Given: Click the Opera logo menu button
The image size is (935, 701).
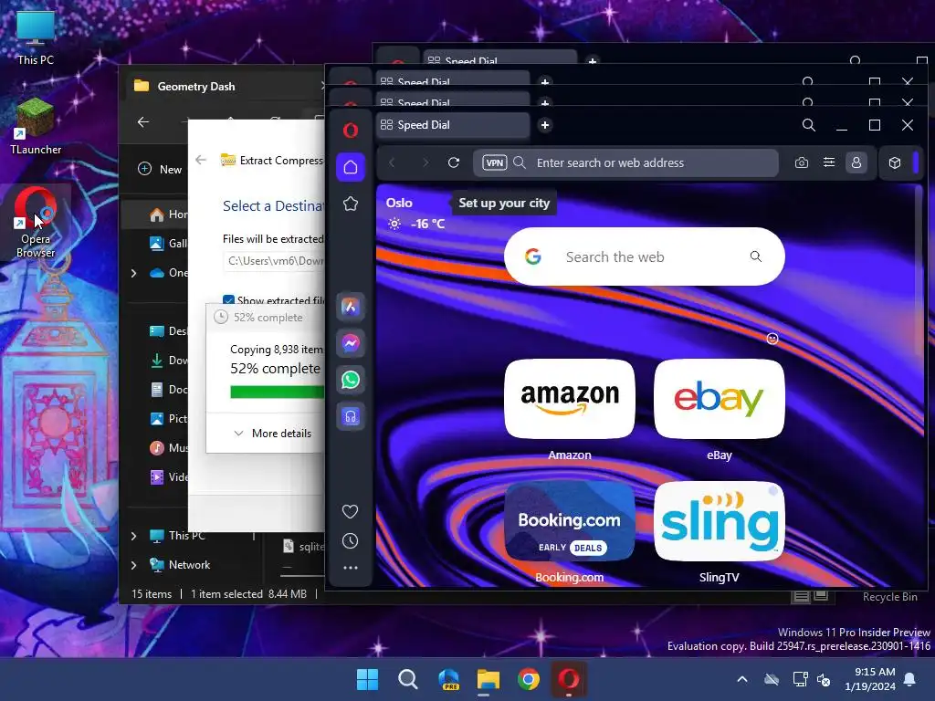Looking at the screenshot, I should (351, 130).
